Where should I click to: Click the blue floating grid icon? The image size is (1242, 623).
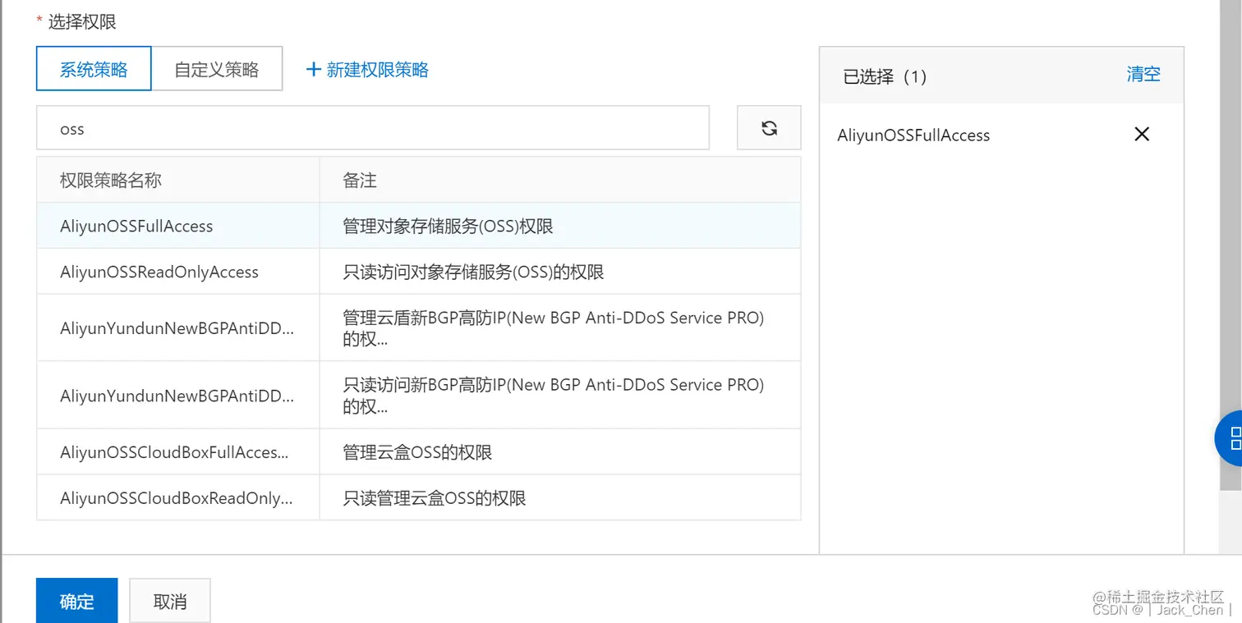click(x=1229, y=438)
